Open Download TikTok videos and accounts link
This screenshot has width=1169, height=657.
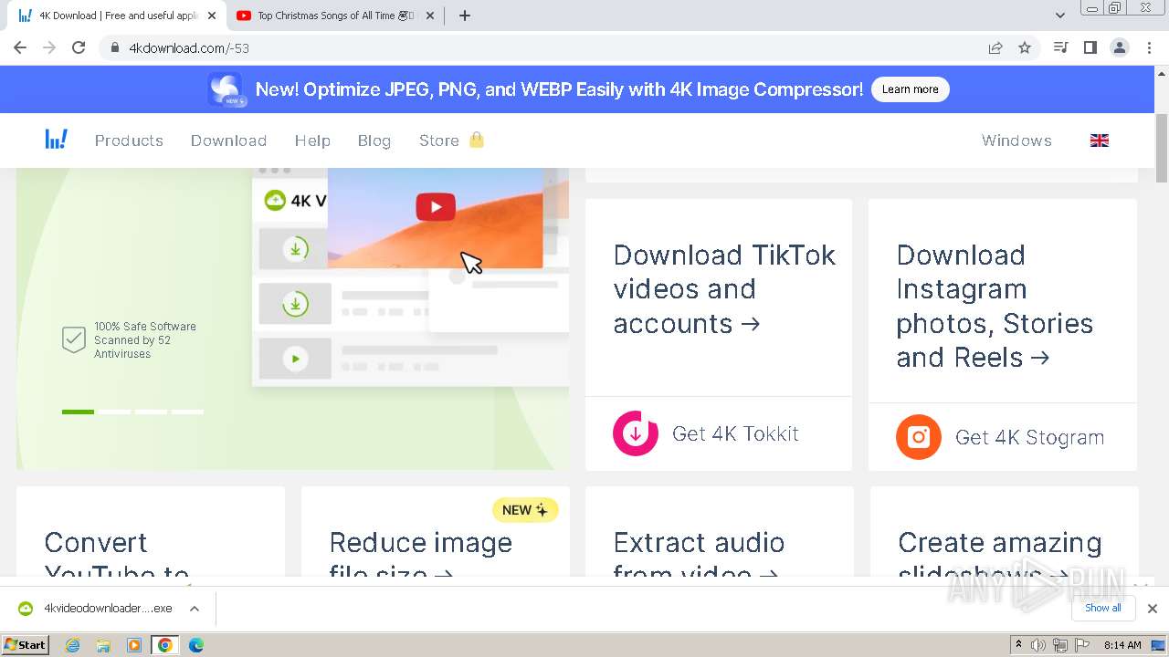click(x=724, y=289)
